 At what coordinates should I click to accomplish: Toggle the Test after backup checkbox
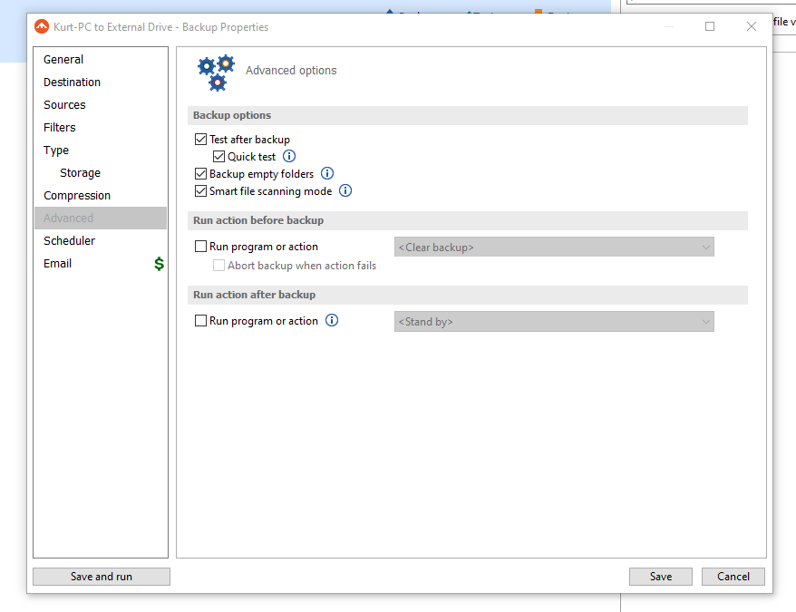click(200, 139)
